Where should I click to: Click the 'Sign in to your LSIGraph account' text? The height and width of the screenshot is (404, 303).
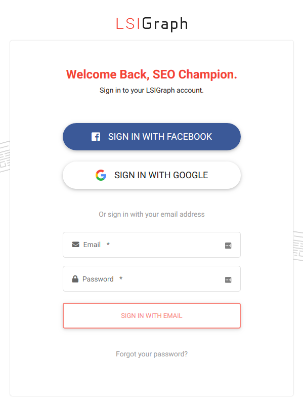click(152, 90)
